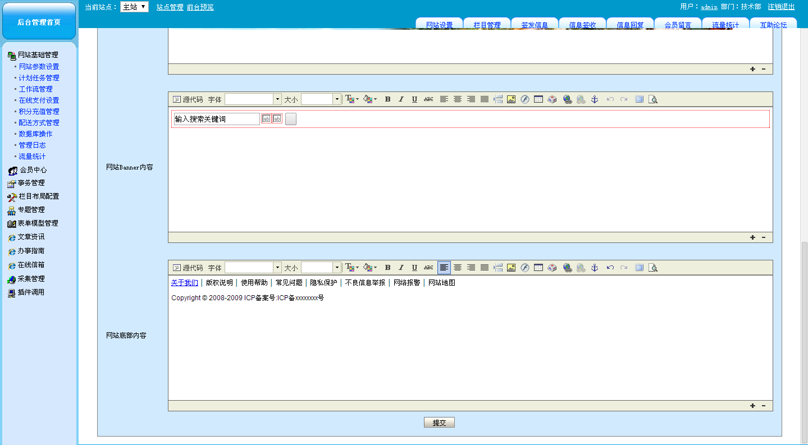Insert image in the Banner editor toolbar
The image size is (808, 445).
511,99
